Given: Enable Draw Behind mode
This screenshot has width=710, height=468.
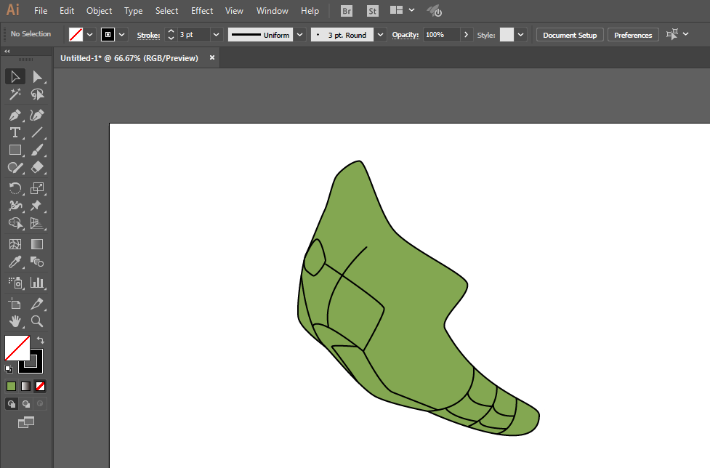Looking at the screenshot, I should pos(26,403).
